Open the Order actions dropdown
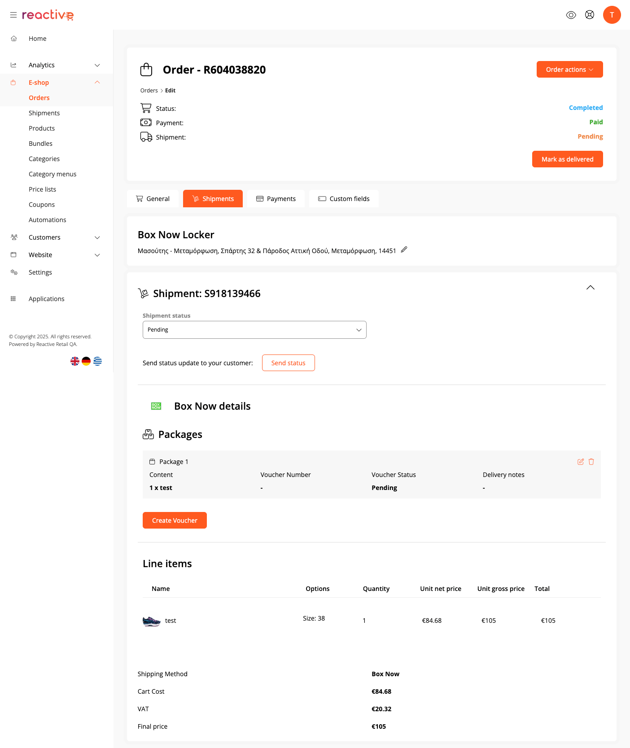Screen dimensions: 630x748 [569, 70]
